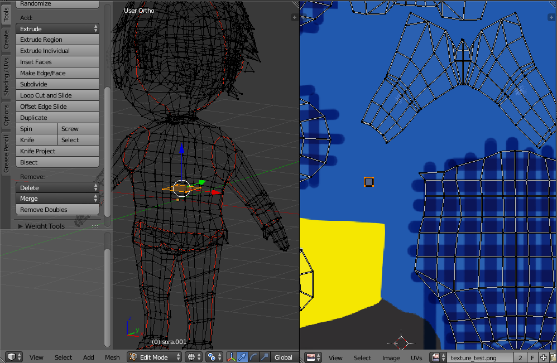Image resolution: width=557 pixels, height=363 pixels.
Task: Click the green Y-axis manipulator arrow
Action: coord(201,182)
